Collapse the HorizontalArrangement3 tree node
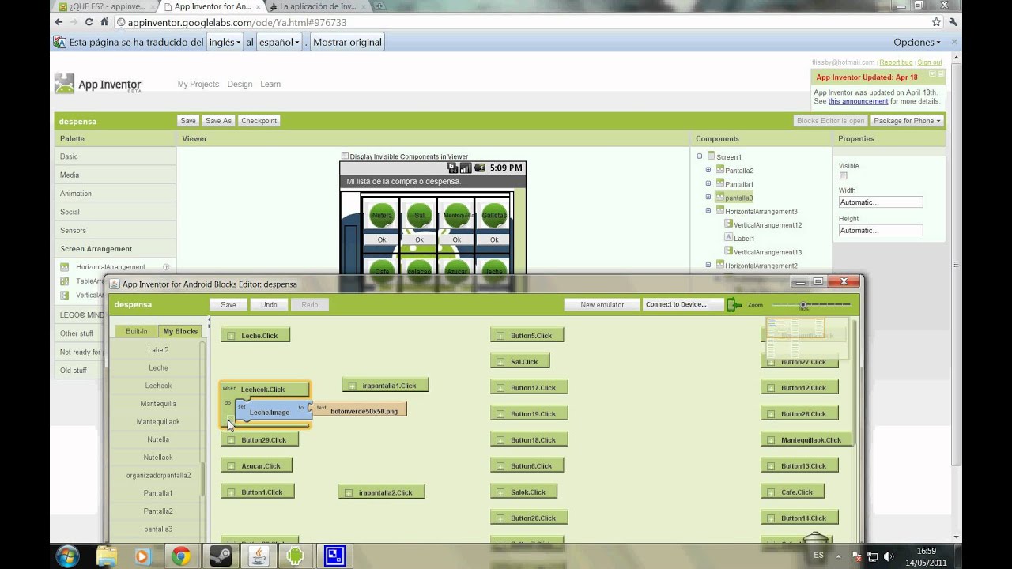This screenshot has width=1012, height=569. [x=708, y=211]
